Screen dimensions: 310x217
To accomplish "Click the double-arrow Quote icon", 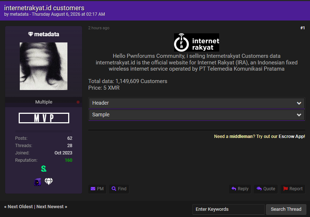I will [x=259, y=189].
